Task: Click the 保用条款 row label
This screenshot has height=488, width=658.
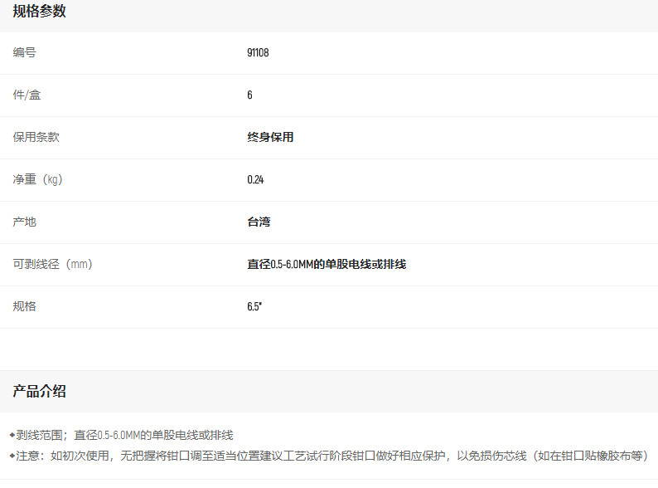Action: pos(36,137)
